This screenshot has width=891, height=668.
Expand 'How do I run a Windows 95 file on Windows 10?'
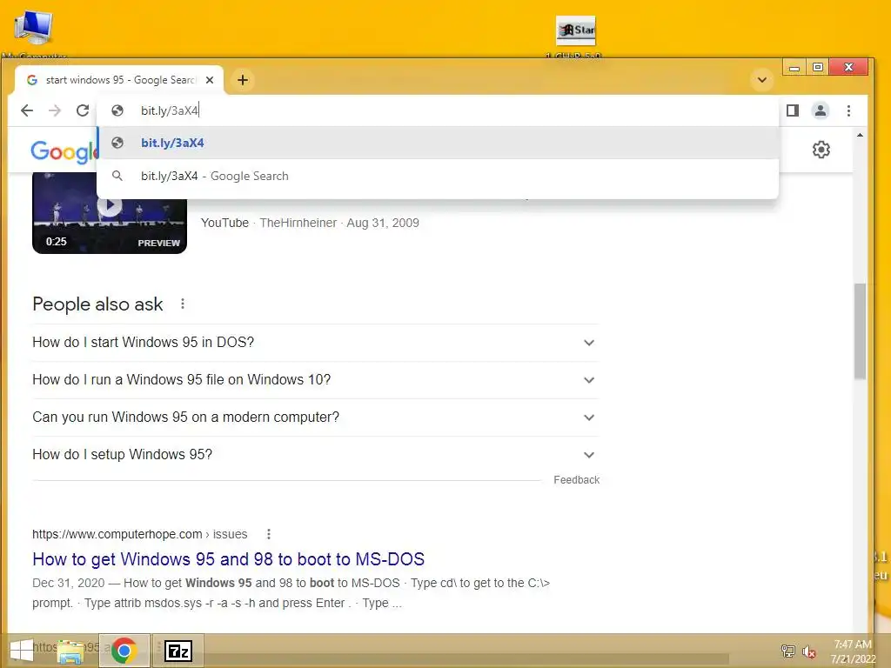[315, 380]
